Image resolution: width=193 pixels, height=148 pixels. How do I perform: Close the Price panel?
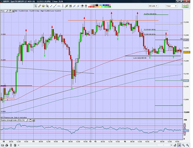click(13, 11)
